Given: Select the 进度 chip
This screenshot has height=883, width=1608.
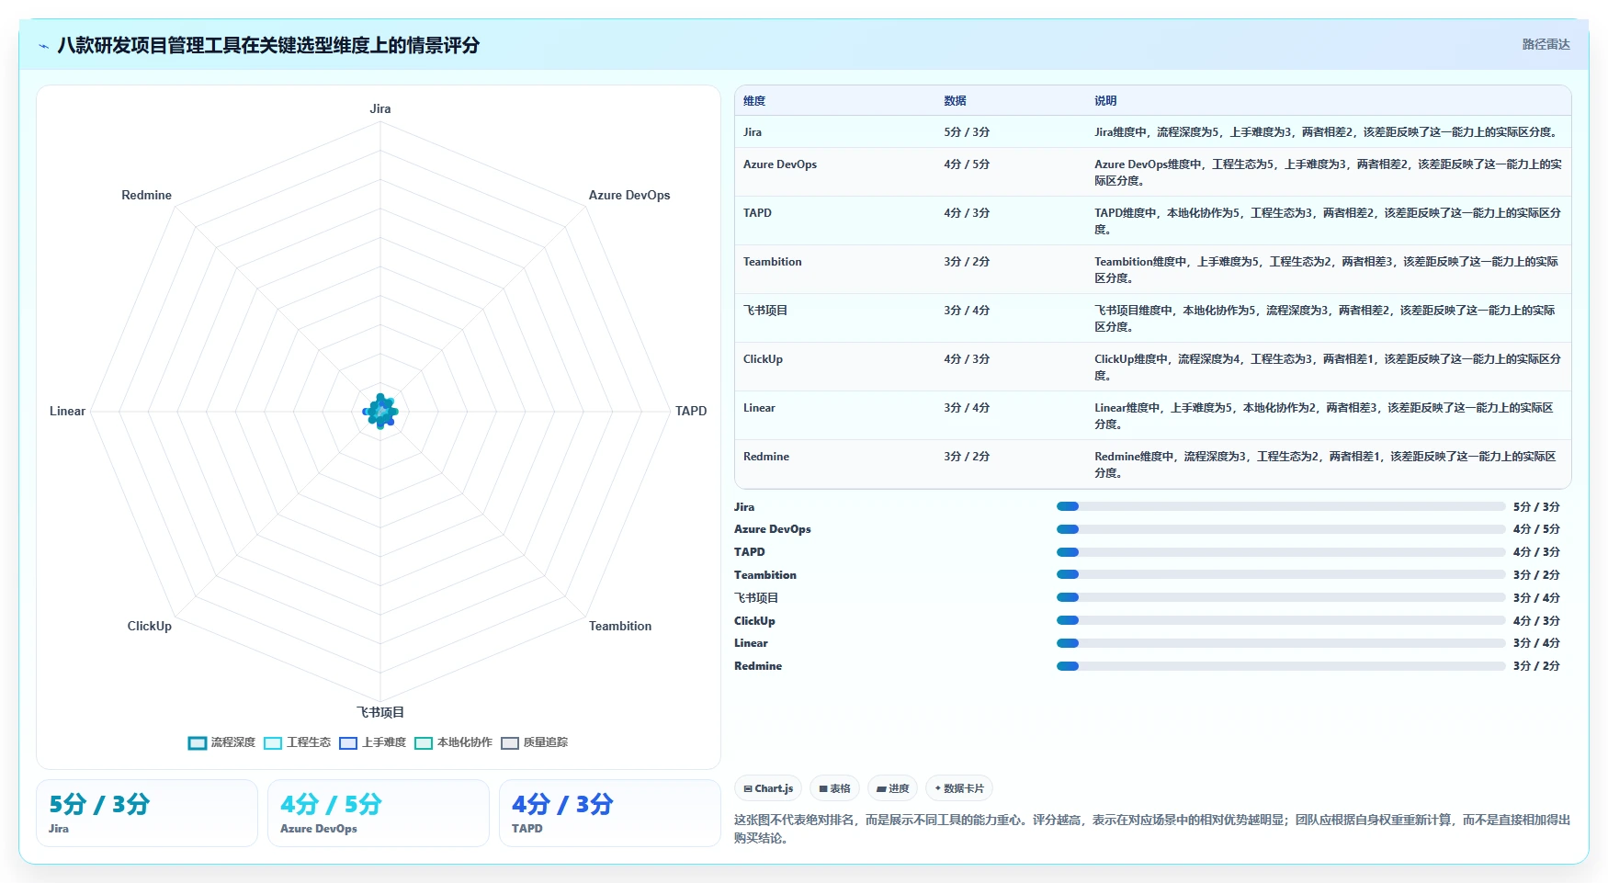Looking at the screenshot, I should (x=892, y=788).
